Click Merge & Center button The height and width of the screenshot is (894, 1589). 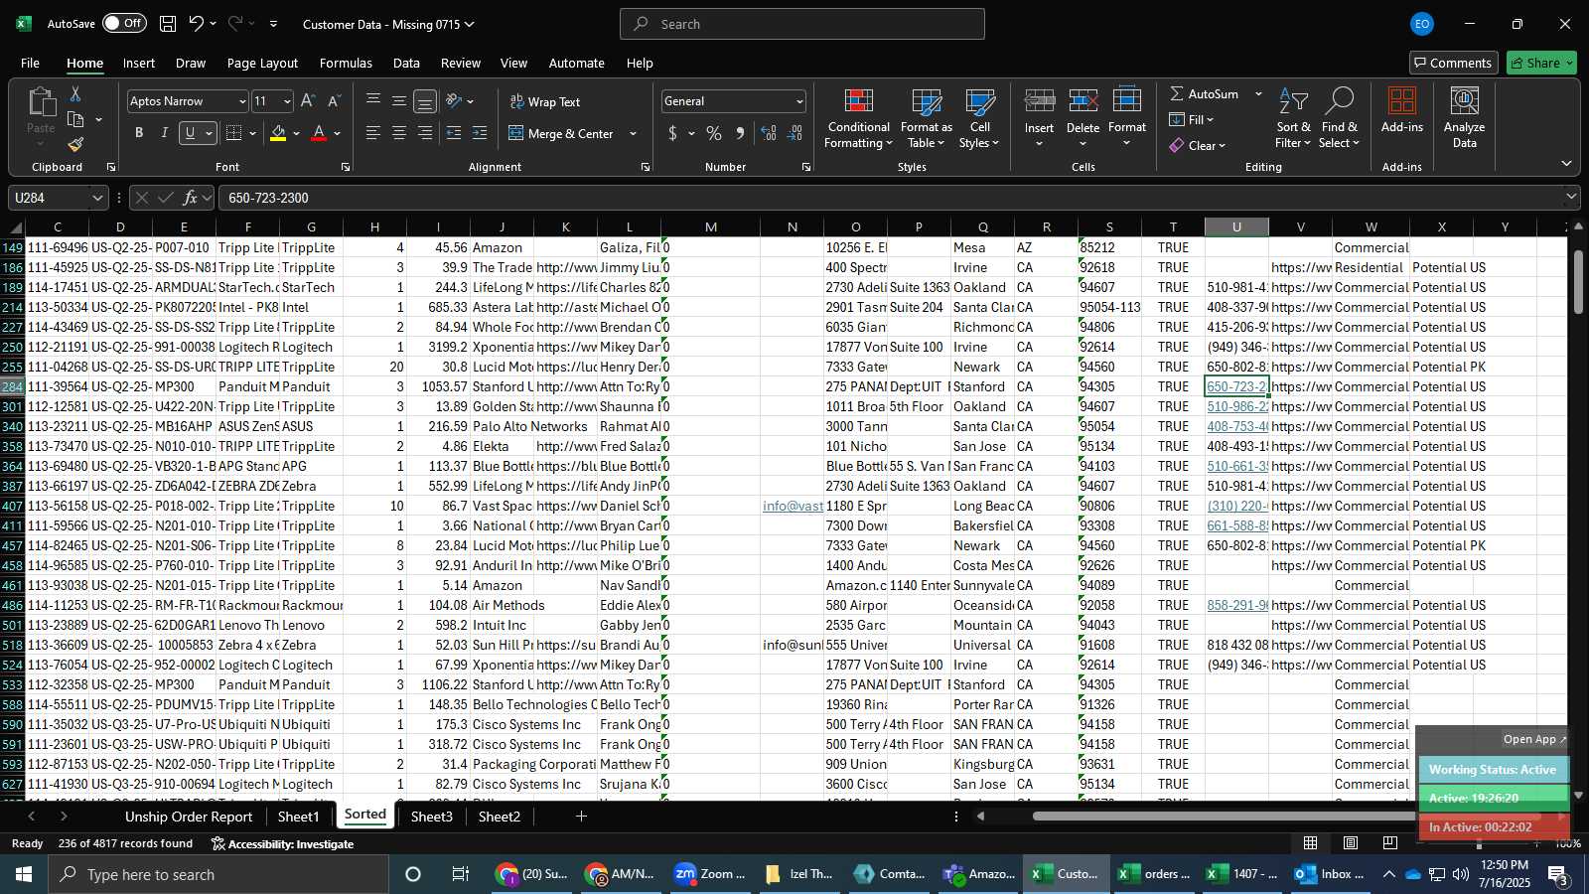pyautogui.click(x=562, y=133)
